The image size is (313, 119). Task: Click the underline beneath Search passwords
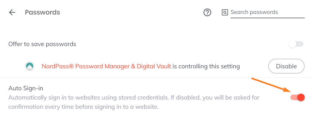click(x=268, y=18)
